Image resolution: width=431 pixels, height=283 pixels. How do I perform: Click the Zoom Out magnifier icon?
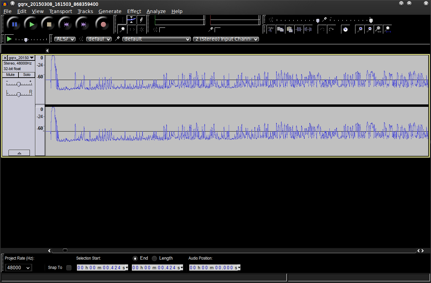coord(369,29)
